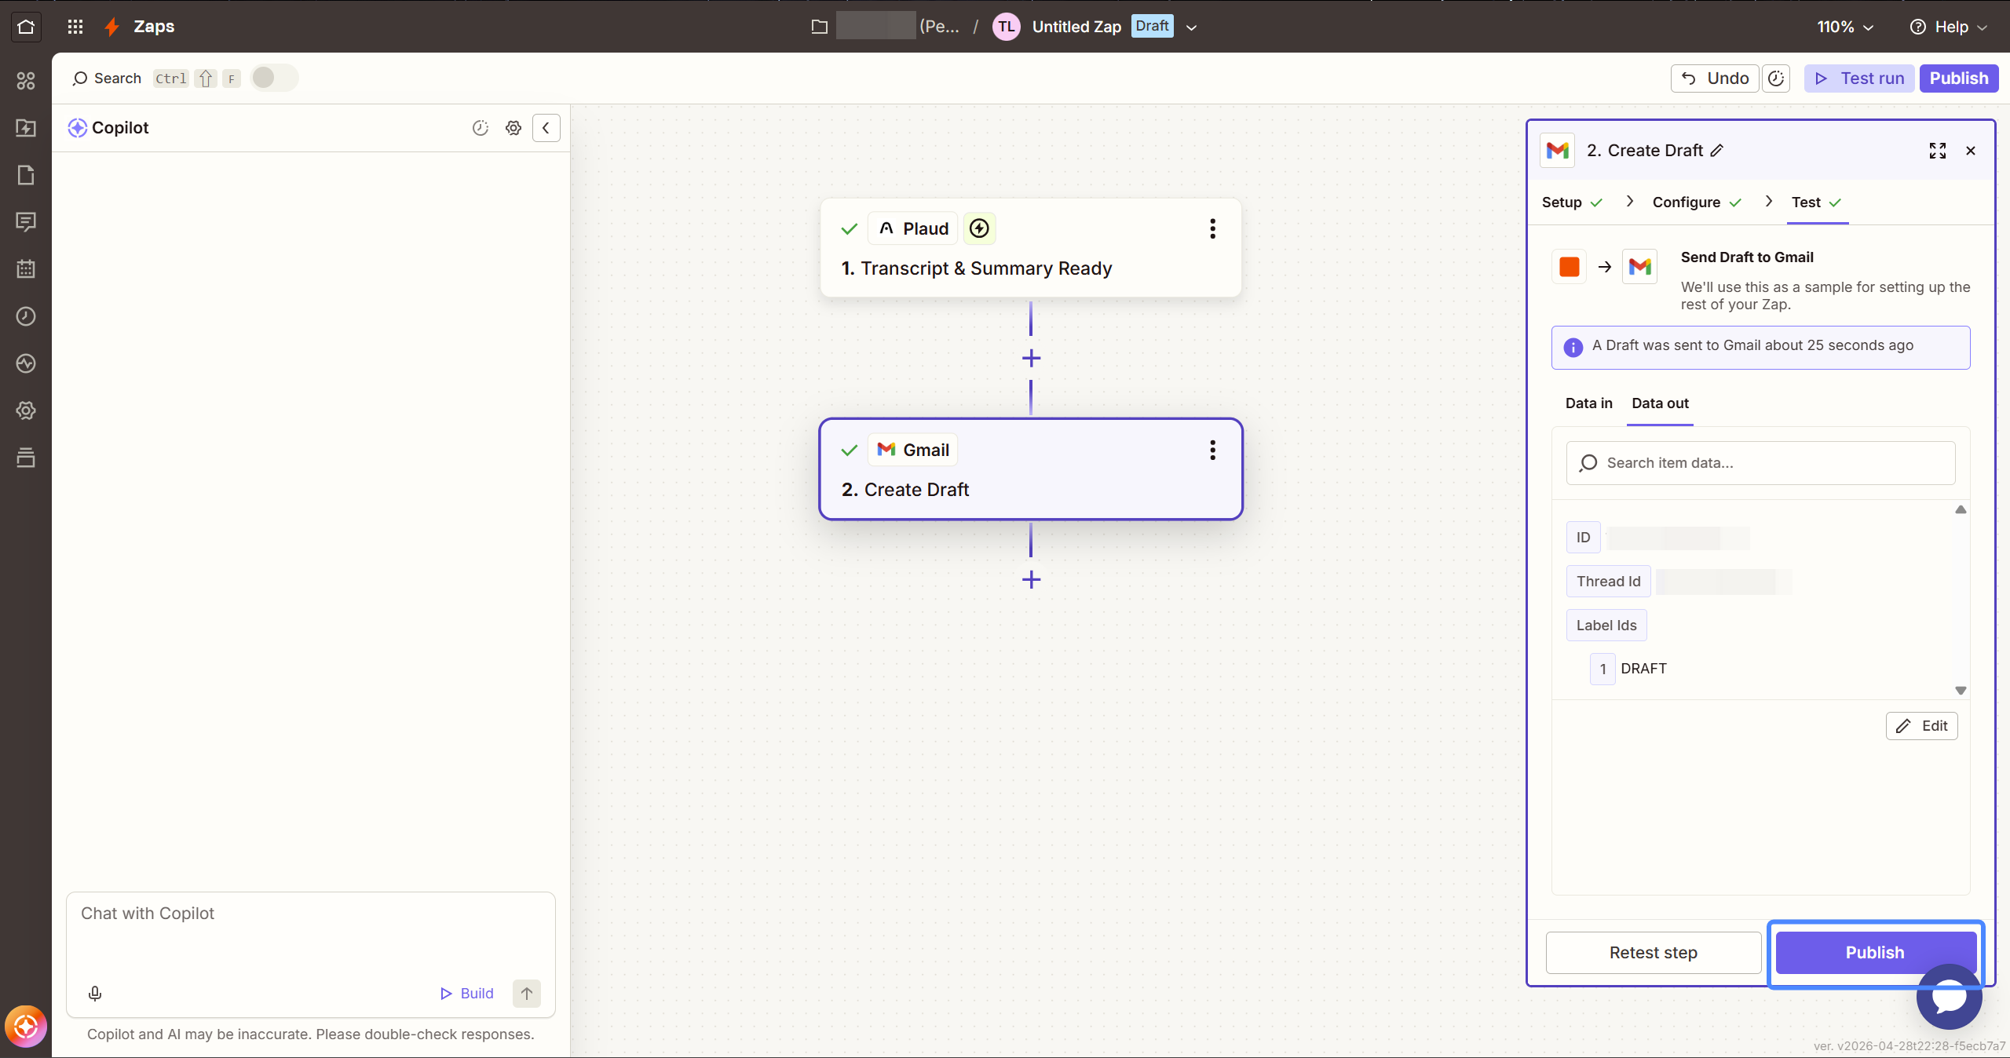The image size is (2010, 1058).
Task: Open the Plaud step three-dot menu
Action: (x=1212, y=228)
